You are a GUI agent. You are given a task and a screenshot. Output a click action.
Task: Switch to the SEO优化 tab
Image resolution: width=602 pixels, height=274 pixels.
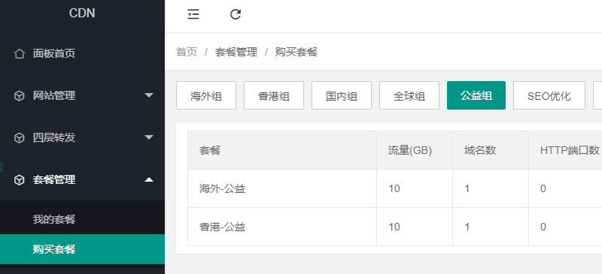pos(549,95)
